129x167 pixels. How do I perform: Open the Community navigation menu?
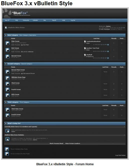click(26, 20)
